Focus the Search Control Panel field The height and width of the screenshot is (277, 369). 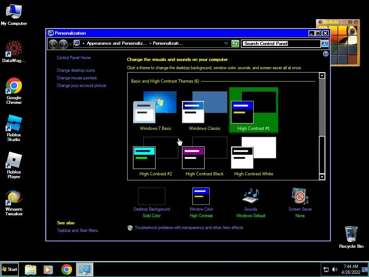coord(281,44)
